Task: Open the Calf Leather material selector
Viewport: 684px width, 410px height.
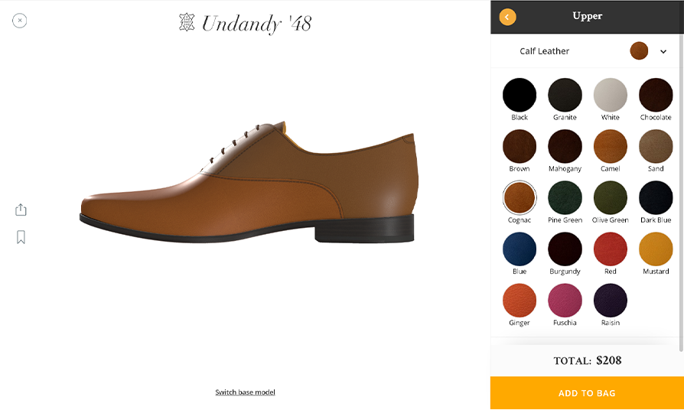Action: (x=545, y=51)
